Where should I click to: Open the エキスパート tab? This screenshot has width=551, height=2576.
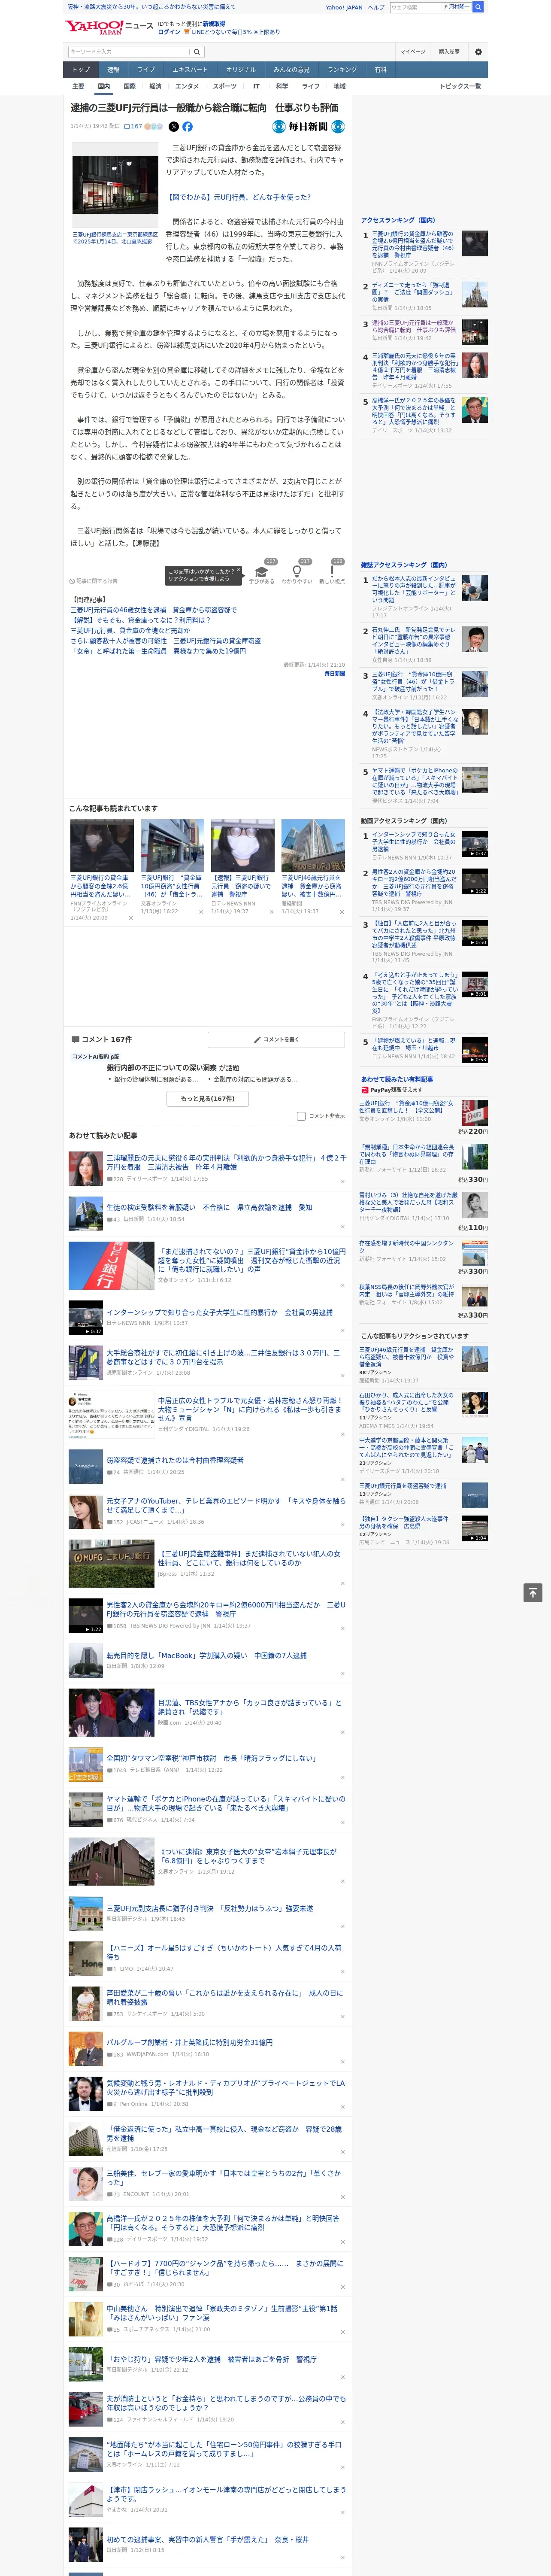190,70
